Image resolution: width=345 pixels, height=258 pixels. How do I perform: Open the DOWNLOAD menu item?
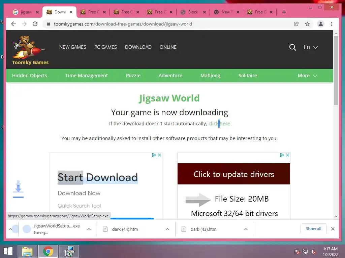click(138, 47)
